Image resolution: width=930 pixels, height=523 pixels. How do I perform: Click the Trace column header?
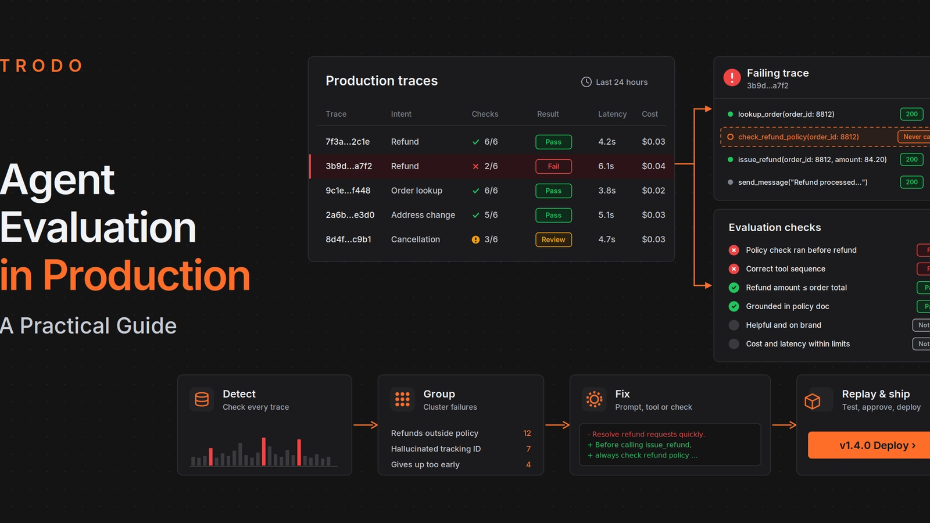[x=336, y=114]
